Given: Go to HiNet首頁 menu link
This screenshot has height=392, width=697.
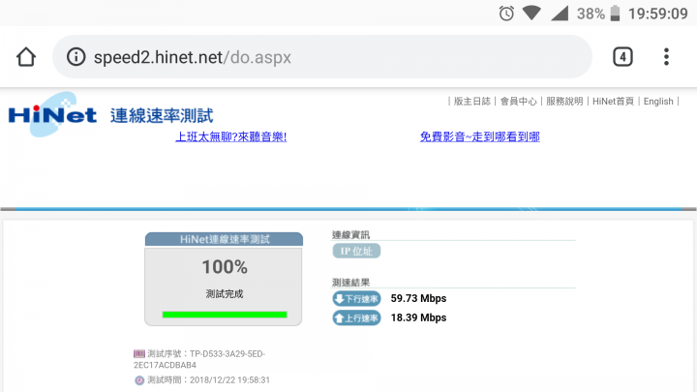Looking at the screenshot, I should [613, 102].
